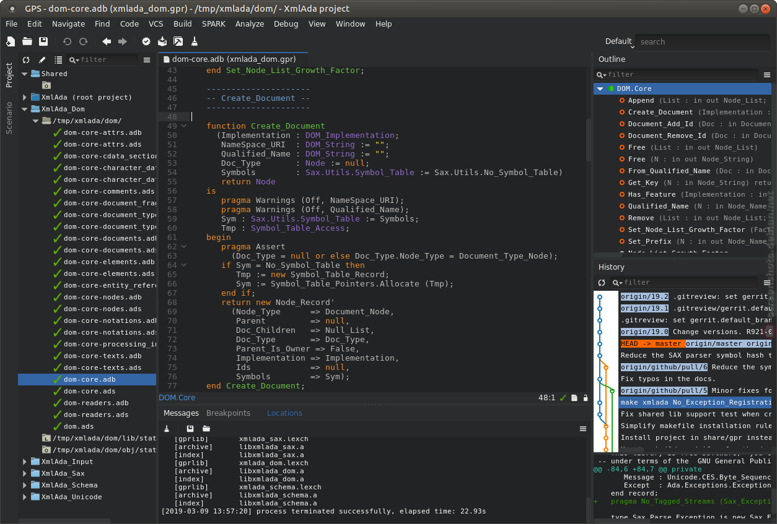This screenshot has height=524, width=777.
Task: Open the Project panel hamburger menu
Action: click(x=147, y=60)
